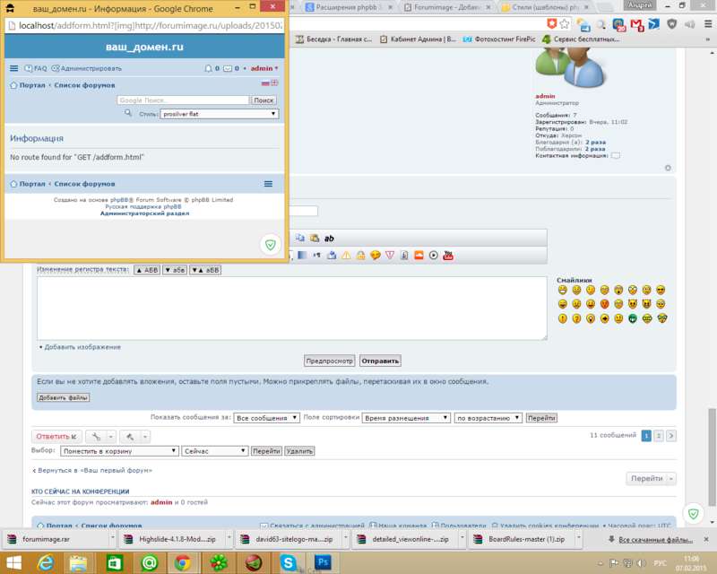Click the SoundCloud BBCode icon in editor toolbar
The height and width of the screenshot is (574, 717).
pyautogui.click(x=419, y=256)
